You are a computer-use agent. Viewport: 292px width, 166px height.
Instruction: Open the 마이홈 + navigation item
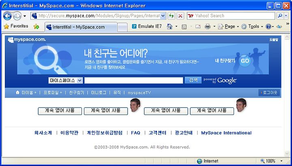click(26, 93)
